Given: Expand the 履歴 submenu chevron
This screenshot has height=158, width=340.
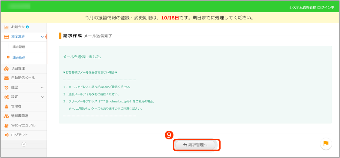Looking at the screenshot, I should click(42, 87).
